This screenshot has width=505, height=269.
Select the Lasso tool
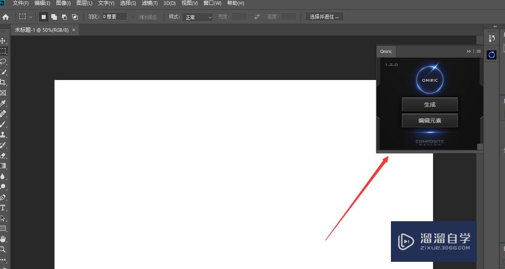(3, 61)
